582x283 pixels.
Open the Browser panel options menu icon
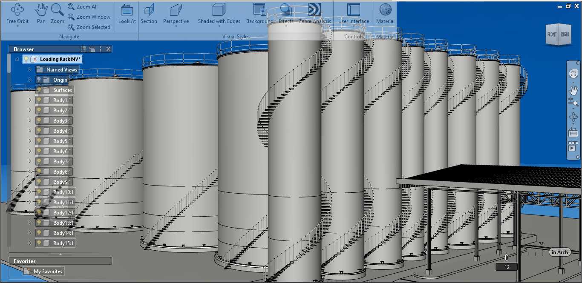pos(100,49)
